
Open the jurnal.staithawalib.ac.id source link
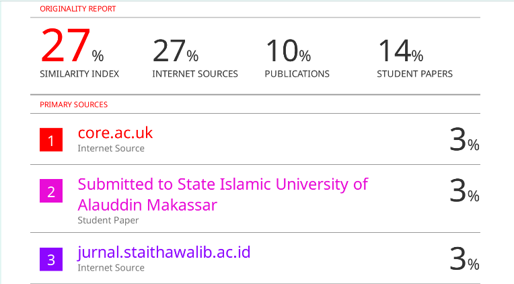pyautogui.click(x=163, y=252)
